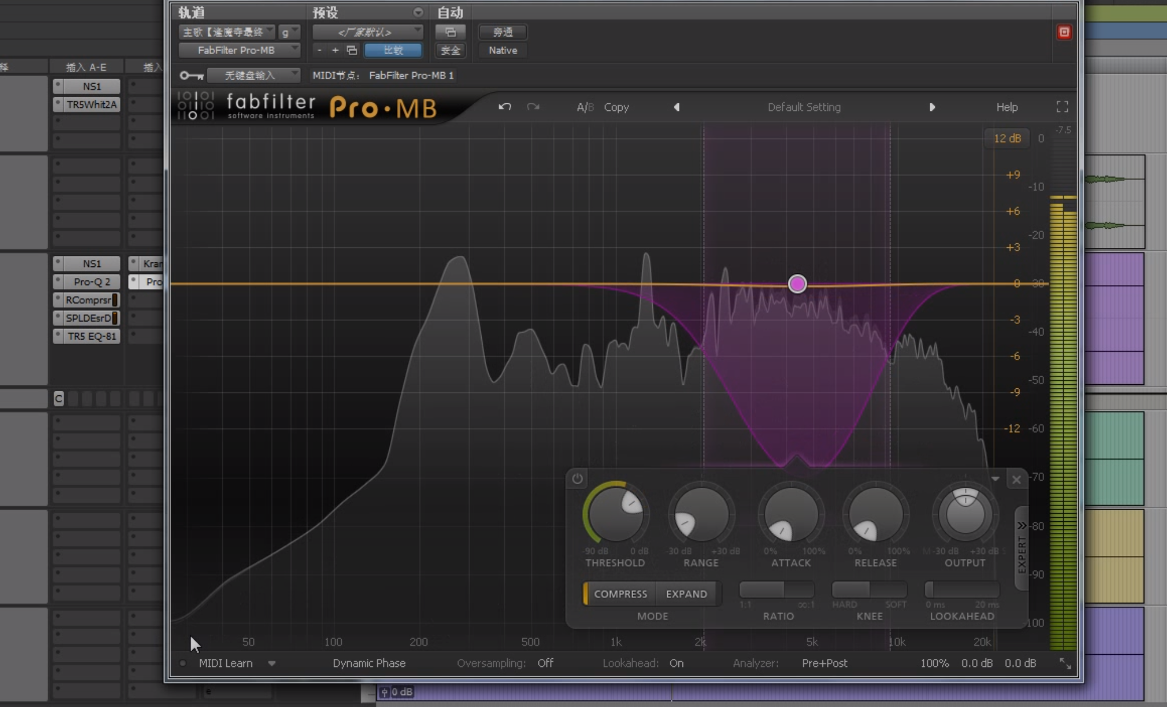
Task: Go to previous preset arrow
Action: tap(677, 107)
